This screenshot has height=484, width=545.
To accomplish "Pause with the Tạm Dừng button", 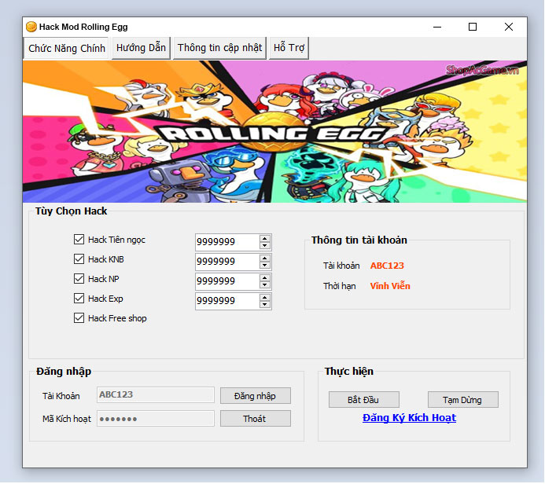I will 463,400.
